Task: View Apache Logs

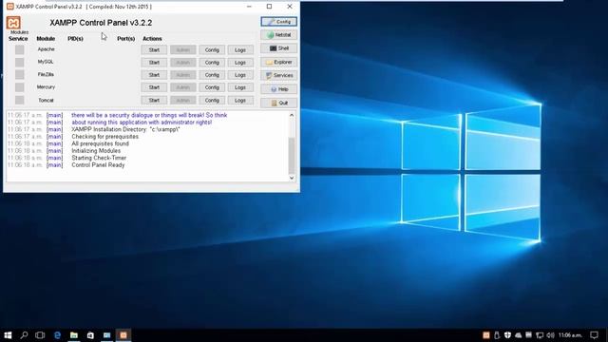Action: click(x=240, y=50)
